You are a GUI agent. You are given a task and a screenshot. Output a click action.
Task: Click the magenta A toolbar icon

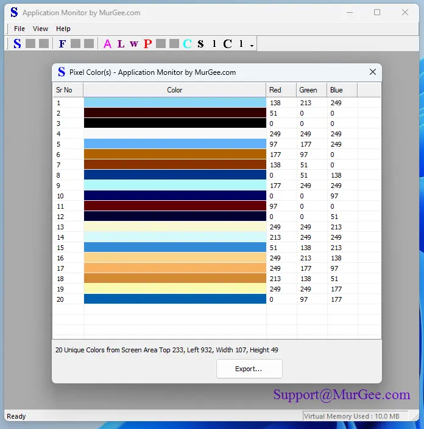[107, 43]
